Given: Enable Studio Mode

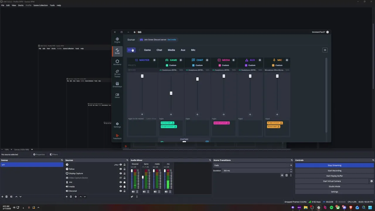Looking at the screenshot, I should (334, 186).
